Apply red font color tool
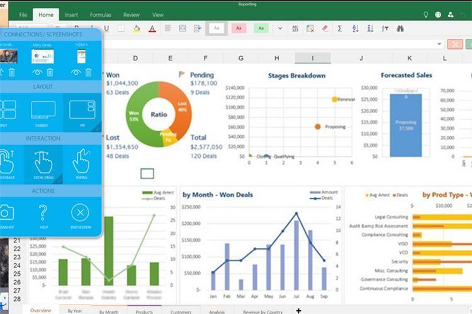The image size is (472, 314). pyautogui.click(x=152, y=29)
